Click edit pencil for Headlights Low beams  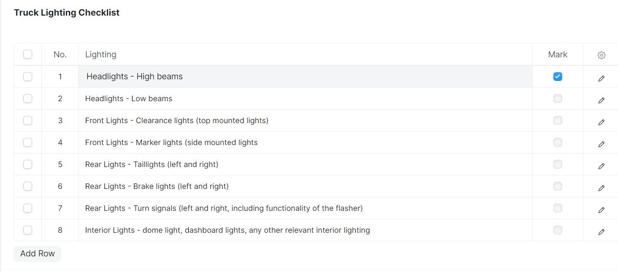602,100
